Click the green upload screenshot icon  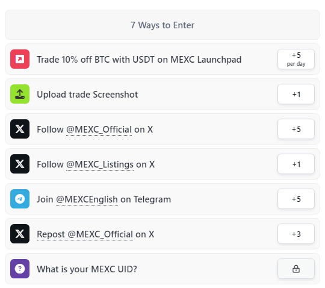[x=20, y=94]
